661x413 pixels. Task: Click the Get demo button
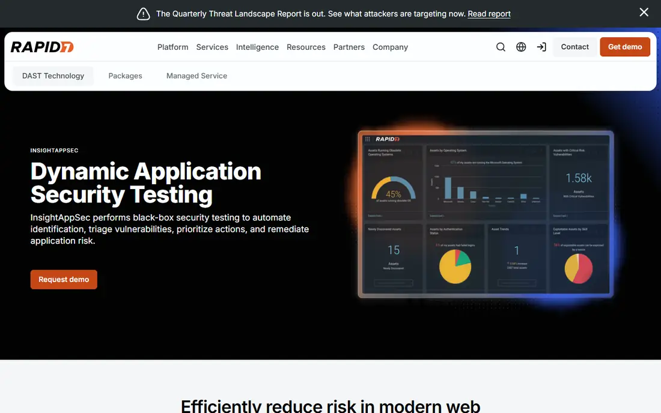(625, 47)
